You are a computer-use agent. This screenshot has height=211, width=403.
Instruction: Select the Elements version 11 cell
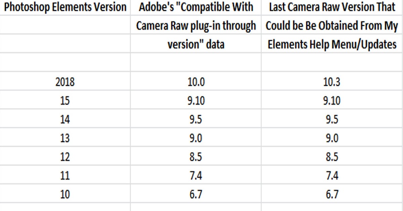pyautogui.click(x=65, y=175)
